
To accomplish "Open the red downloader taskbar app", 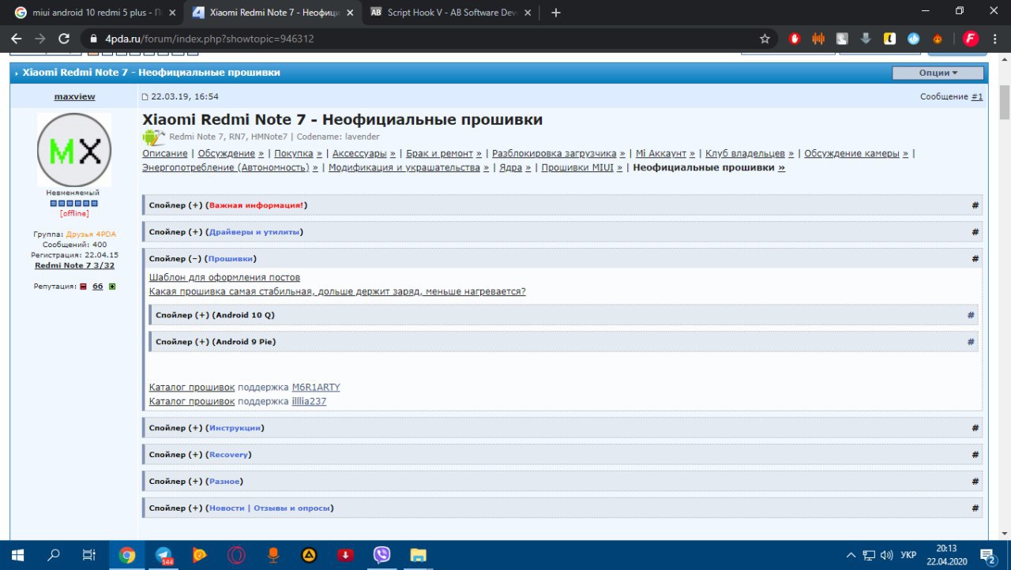I will coord(345,555).
